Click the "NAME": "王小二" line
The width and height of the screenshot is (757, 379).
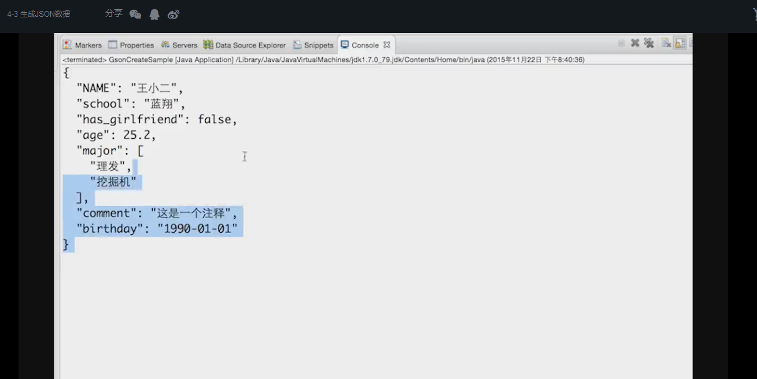(x=130, y=89)
